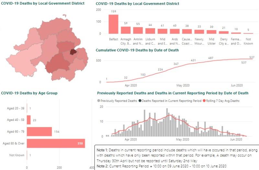This screenshot has width=259, height=170.
Task: Click the Mid and E... bar with 41
Action: pos(163,31)
